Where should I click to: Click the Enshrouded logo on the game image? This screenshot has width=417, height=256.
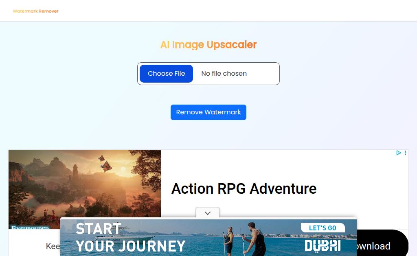(30, 228)
